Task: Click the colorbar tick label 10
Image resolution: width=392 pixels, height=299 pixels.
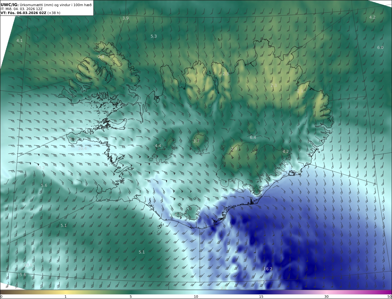Action: click(x=196, y=297)
